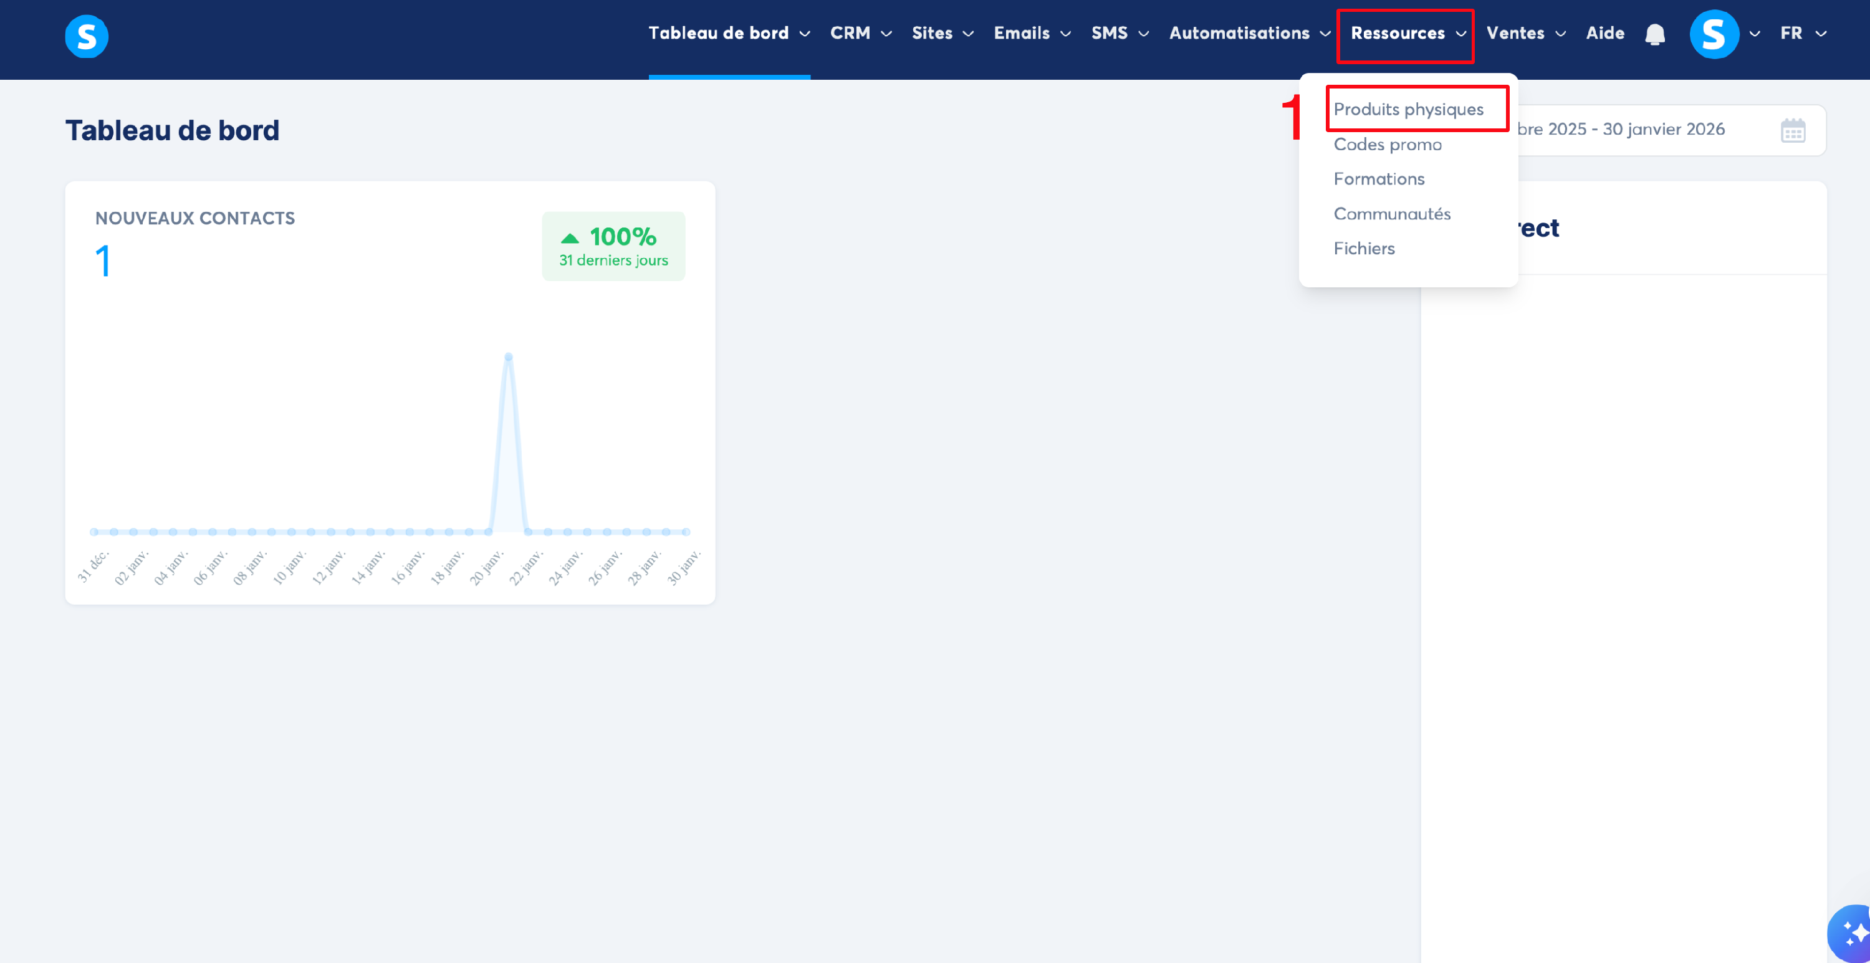Choose Codes promo menu entry
Screen dimensions: 1870x963
[1388, 145]
